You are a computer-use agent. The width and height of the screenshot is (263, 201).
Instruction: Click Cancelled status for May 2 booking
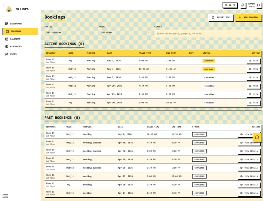point(209,78)
